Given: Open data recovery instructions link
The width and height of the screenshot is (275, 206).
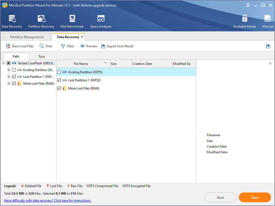Looking at the screenshot, I should (47, 200).
